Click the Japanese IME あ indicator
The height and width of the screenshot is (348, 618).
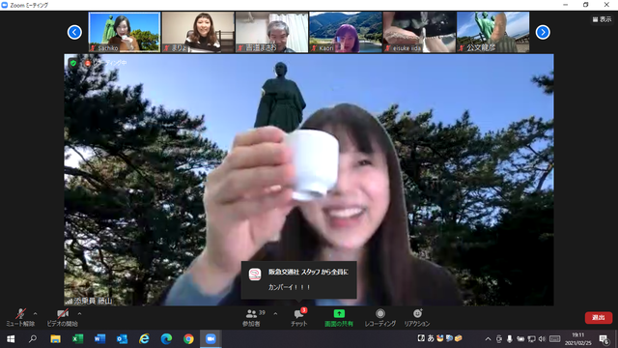pos(431,338)
